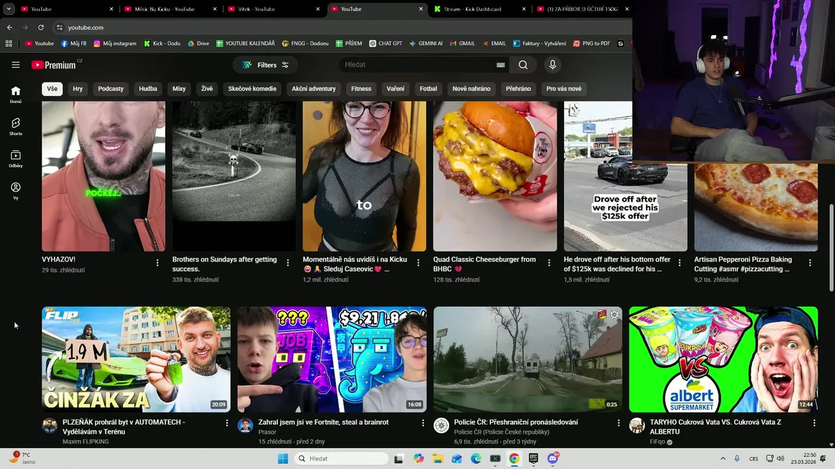The height and width of the screenshot is (469, 835).
Task: Close the Stream - Kick Dashboard tab
Action: point(524,9)
